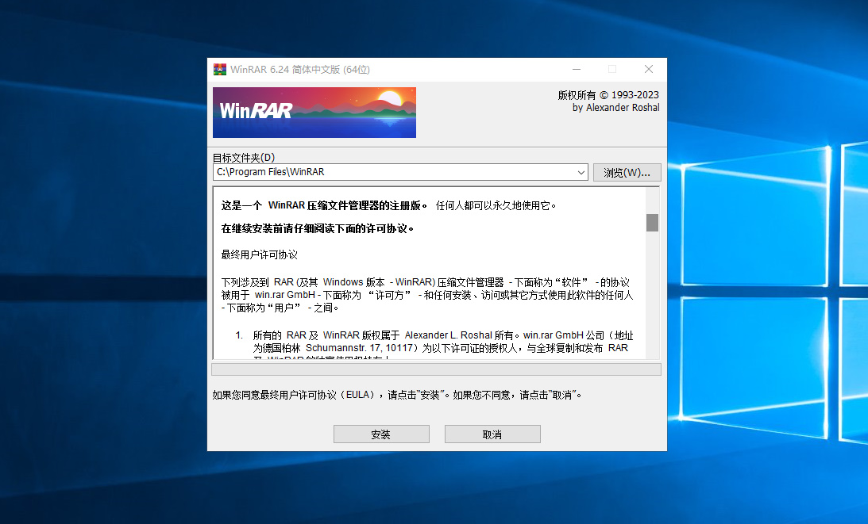Click the 这是一个 WinRAR 压缩文件管理器的注册版 sentence
The image size is (868, 524).
(324, 205)
